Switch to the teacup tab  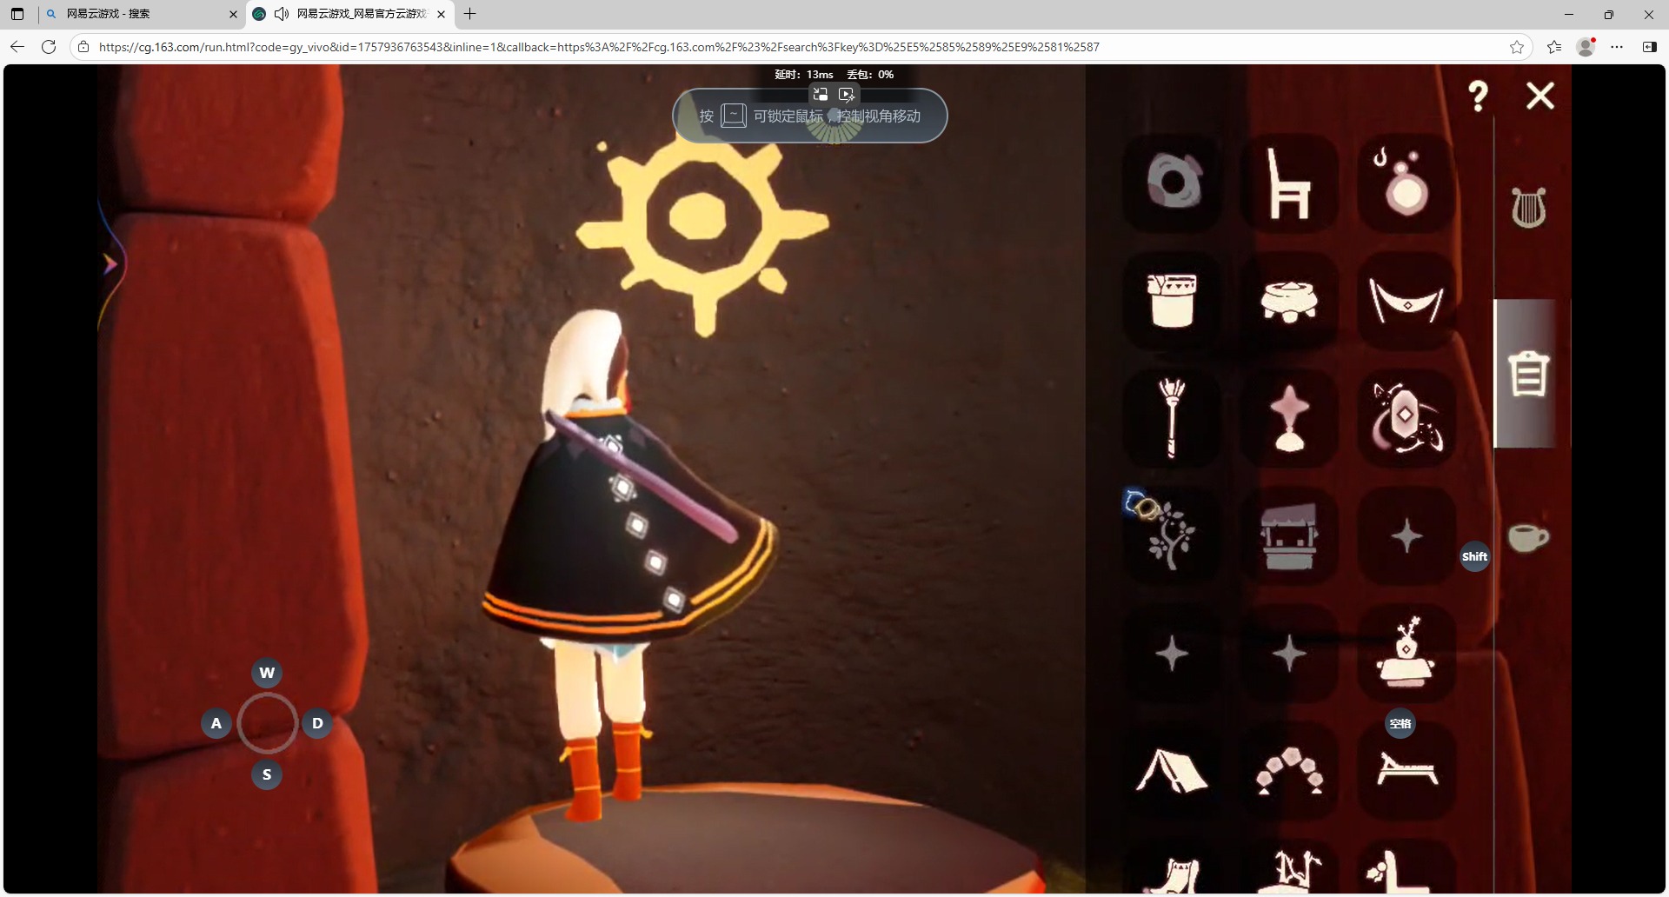[x=1528, y=537]
